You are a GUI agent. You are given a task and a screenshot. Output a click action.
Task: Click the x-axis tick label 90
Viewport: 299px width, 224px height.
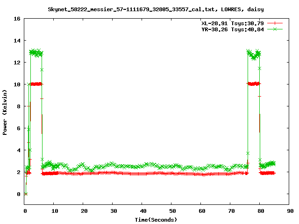point(290,211)
